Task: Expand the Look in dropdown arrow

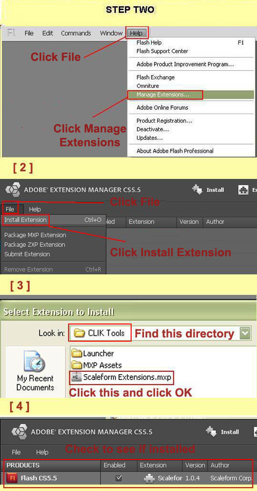Action: coord(246,333)
